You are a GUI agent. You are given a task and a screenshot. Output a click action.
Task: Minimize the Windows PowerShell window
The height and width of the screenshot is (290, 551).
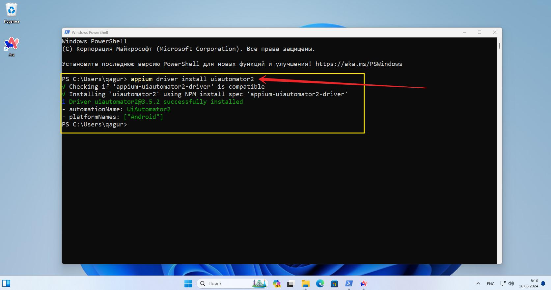point(465,32)
